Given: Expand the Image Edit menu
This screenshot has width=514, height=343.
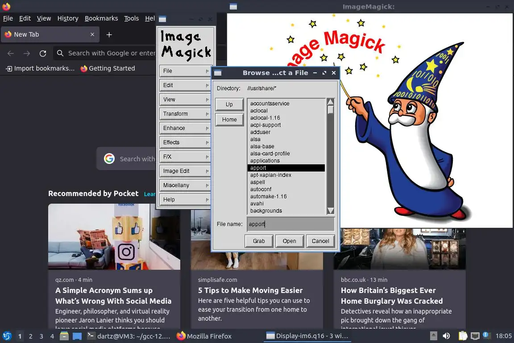Looking at the screenshot, I should tap(185, 171).
